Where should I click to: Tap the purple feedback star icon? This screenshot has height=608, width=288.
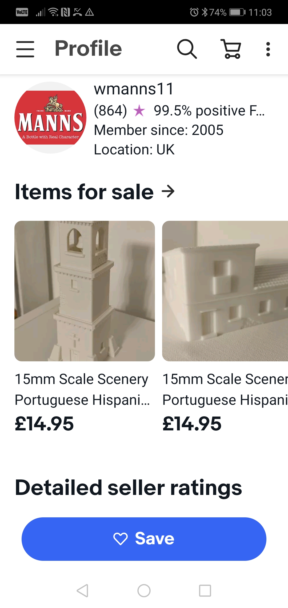coord(139,111)
